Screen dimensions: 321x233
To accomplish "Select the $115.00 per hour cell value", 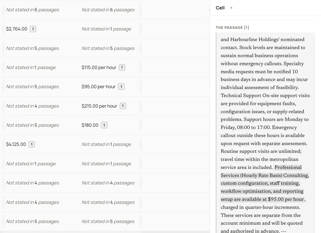I will (99, 67).
